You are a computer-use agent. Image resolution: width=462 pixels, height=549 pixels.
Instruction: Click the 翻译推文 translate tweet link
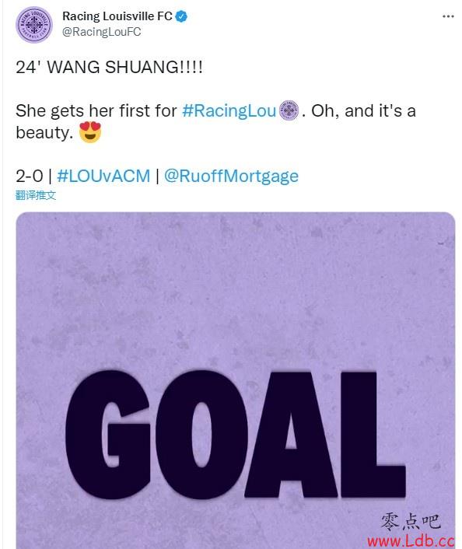[x=36, y=195]
